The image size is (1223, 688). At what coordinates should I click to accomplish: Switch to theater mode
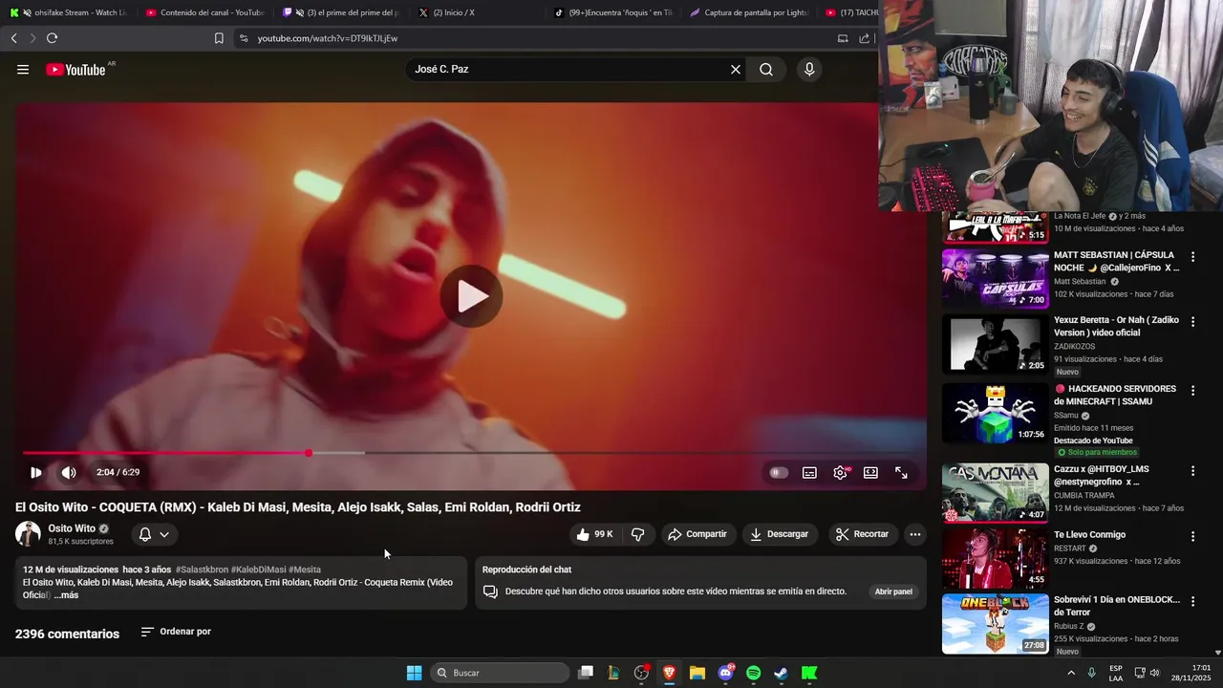click(870, 472)
